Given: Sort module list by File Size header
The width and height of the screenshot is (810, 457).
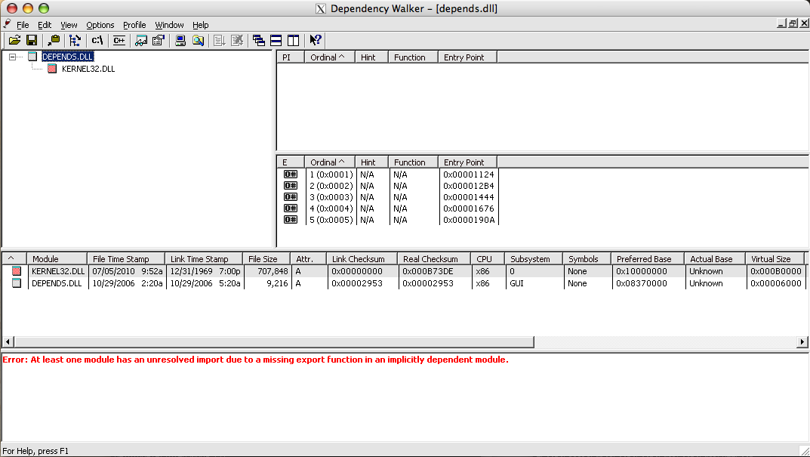Looking at the screenshot, I should (266, 258).
